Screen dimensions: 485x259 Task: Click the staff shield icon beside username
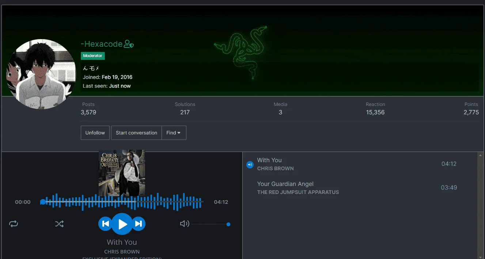(x=129, y=45)
